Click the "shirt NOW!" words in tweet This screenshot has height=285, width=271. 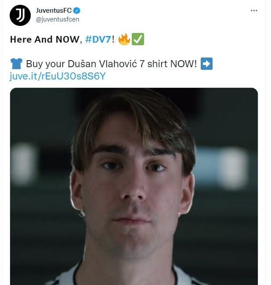(172, 64)
